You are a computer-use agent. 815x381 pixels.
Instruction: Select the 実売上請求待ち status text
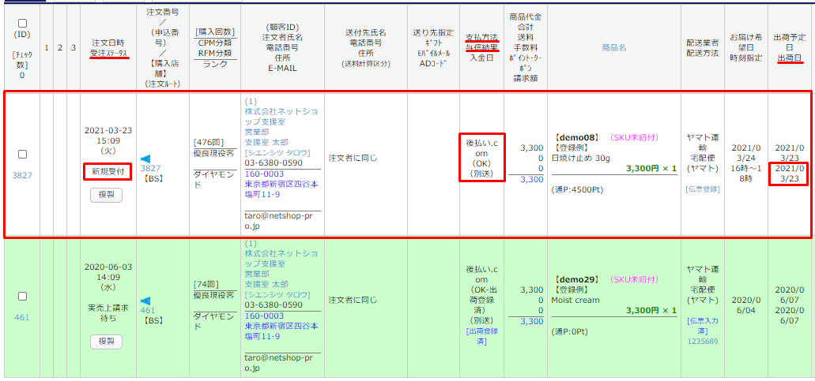pos(108,313)
